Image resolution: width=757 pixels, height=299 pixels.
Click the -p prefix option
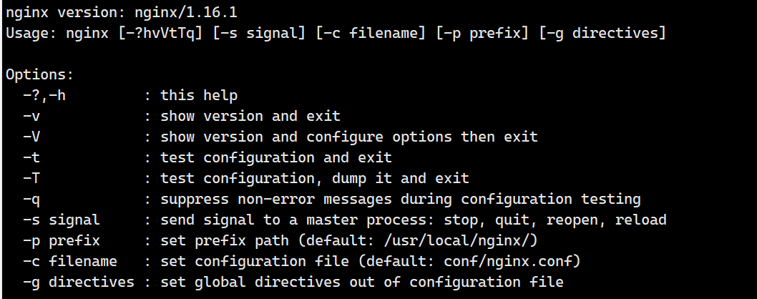point(62,240)
